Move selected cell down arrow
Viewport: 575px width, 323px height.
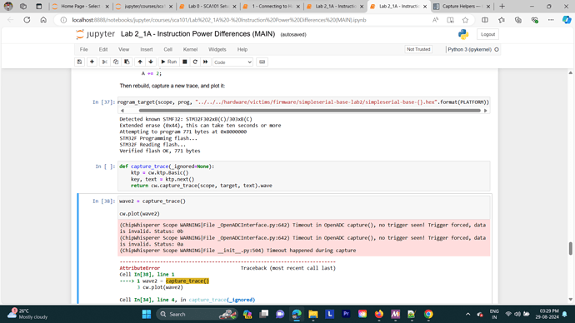pos(151,62)
